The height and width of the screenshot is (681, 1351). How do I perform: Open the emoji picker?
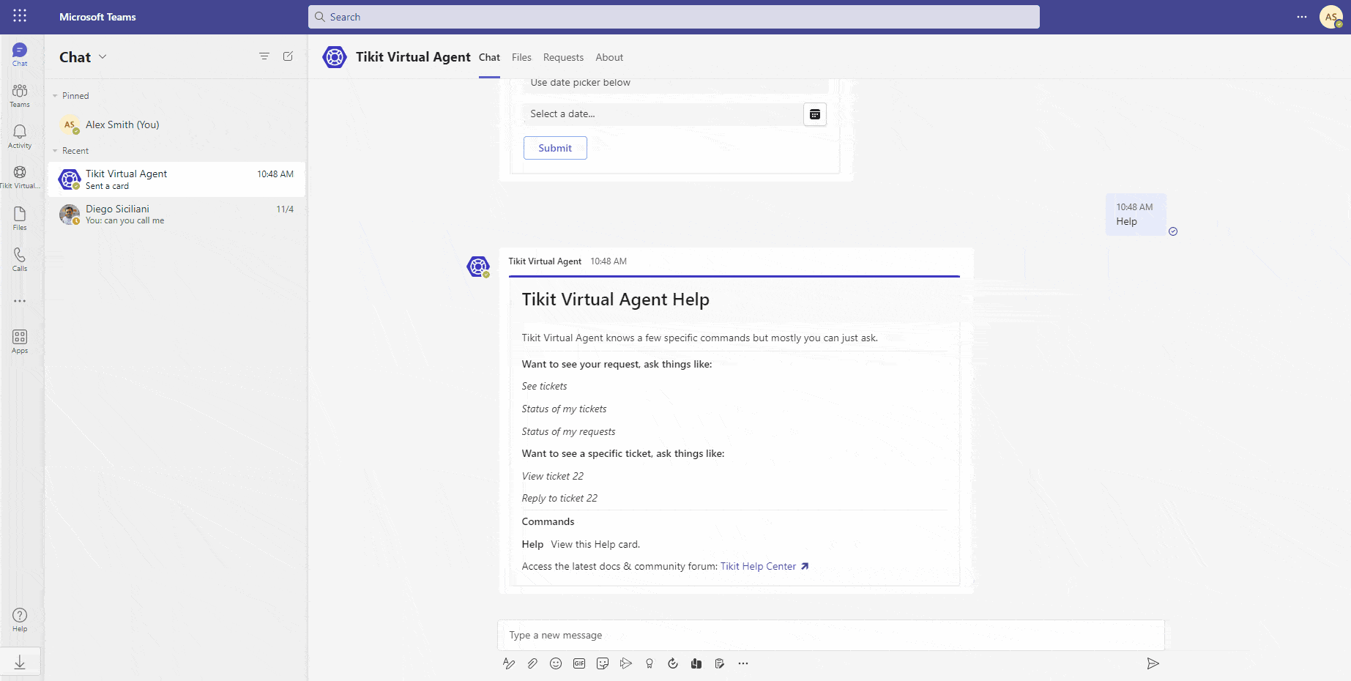pyautogui.click(x=556, y=663)
